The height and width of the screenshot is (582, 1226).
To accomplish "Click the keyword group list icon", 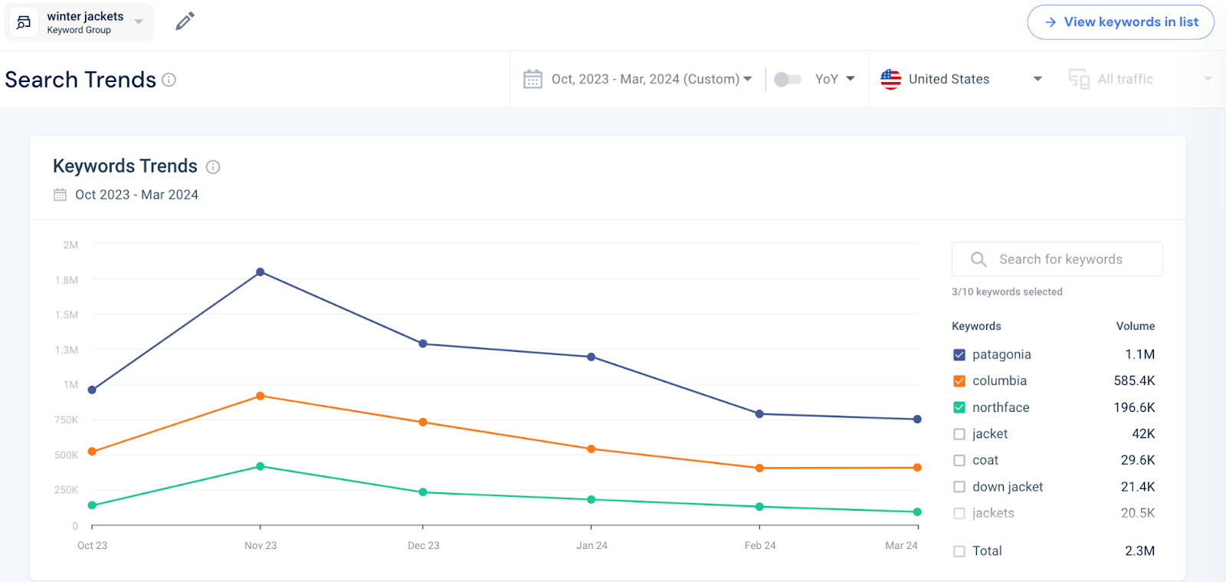I will [x=24, y=22].
